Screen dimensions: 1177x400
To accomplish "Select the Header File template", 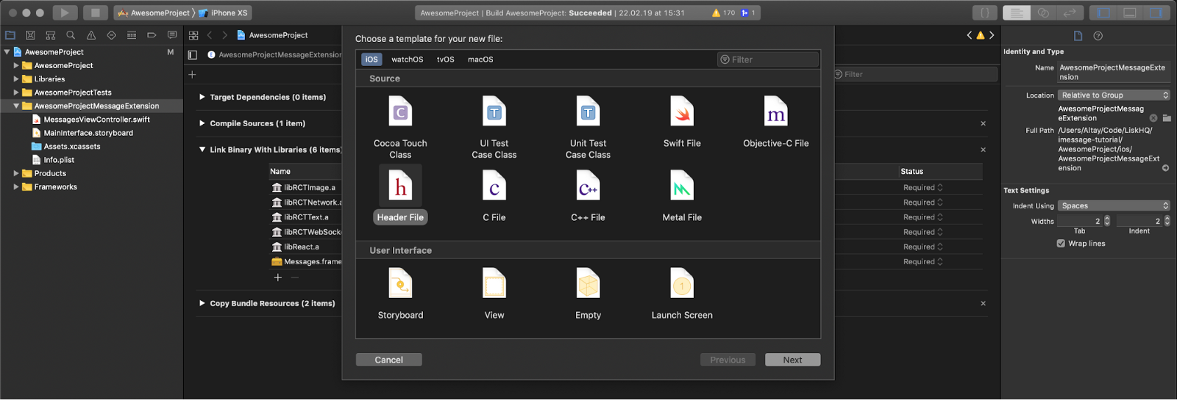I will (x=400, y=194).
